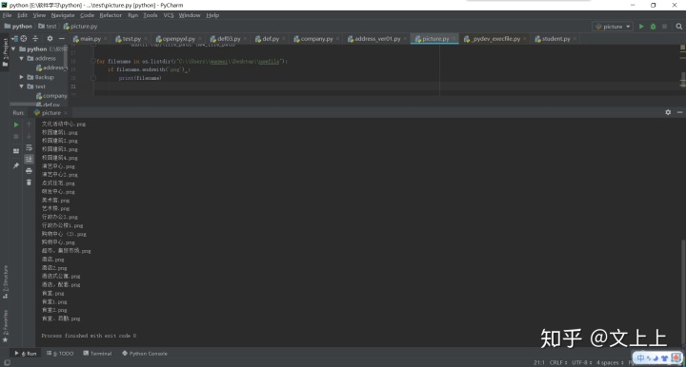The image size is (686, 367).
Task: Open the Run menu
Action: point(132,15)
